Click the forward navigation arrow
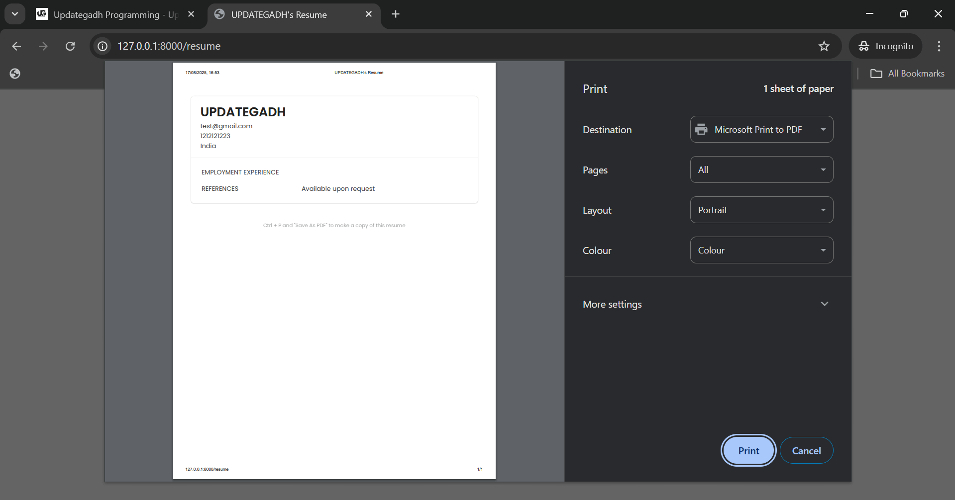The image size is (955, 500). pyautogui.click(x=43, y=46)
